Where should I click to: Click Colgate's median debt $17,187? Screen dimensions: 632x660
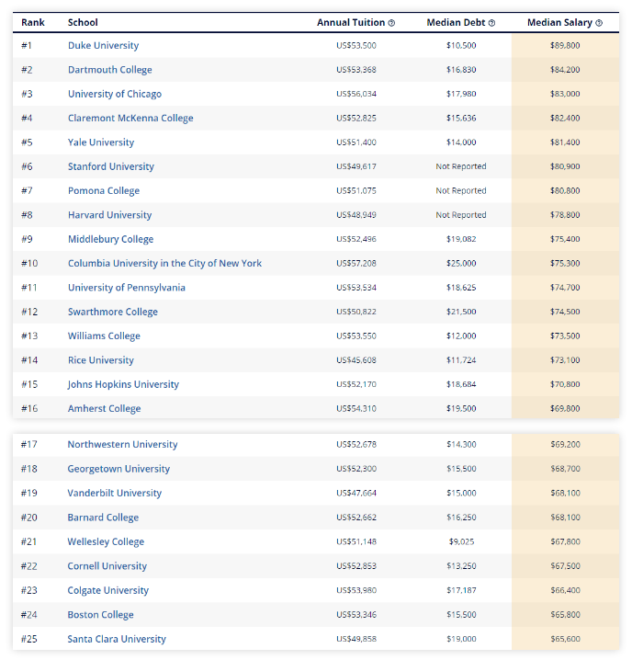(x=461, y=590)
